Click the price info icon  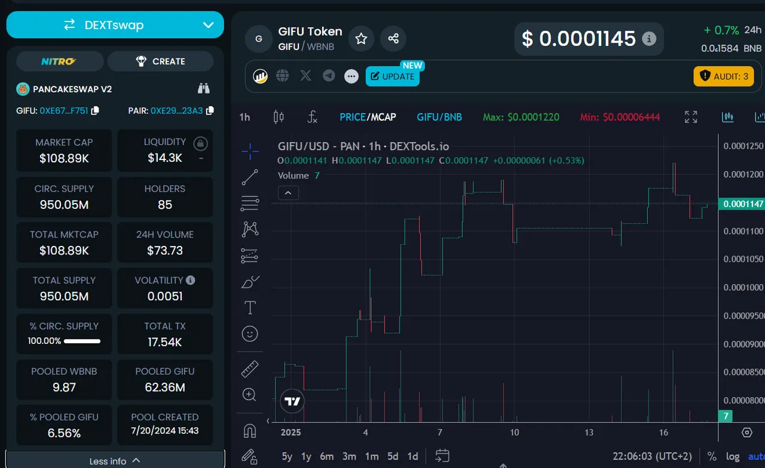pyautogui.click(x=648, y=39)
